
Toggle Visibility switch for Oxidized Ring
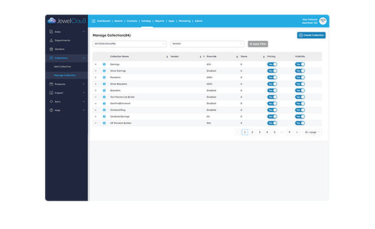(300, 110)
